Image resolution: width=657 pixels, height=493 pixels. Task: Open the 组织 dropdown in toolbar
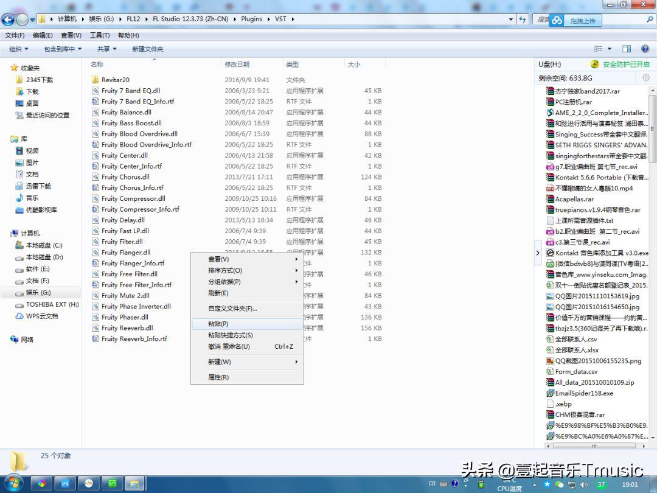pyautogui.click(x=19, y=49)
